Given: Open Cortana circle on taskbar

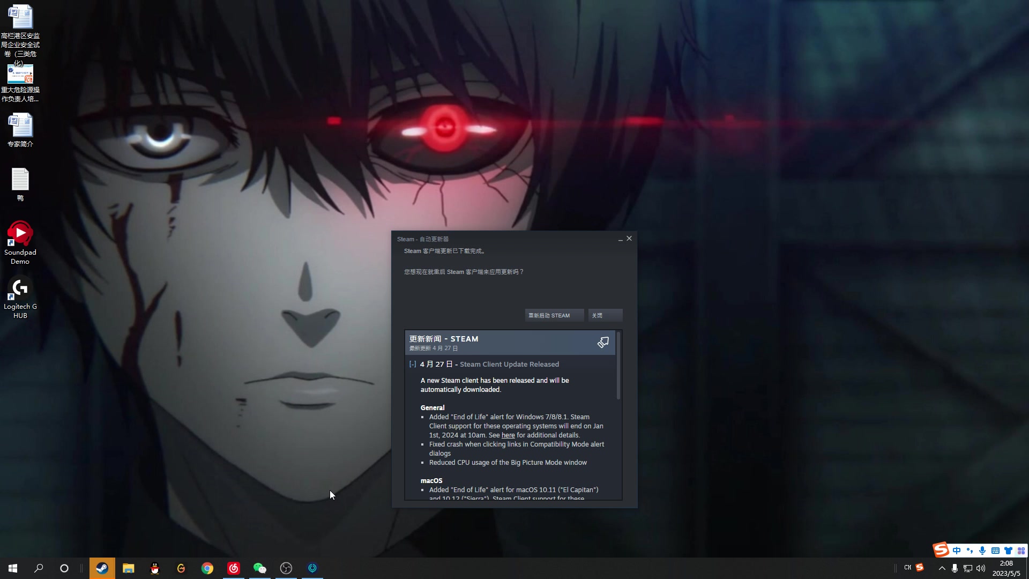Looking at the screenshot, I should (64, 568).
